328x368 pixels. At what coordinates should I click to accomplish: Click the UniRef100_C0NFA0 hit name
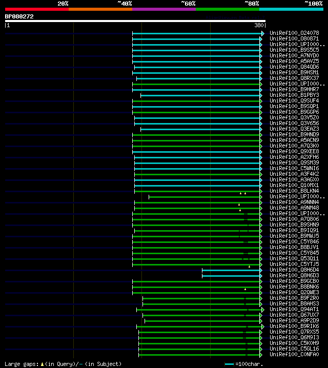[x=294, y=354]
